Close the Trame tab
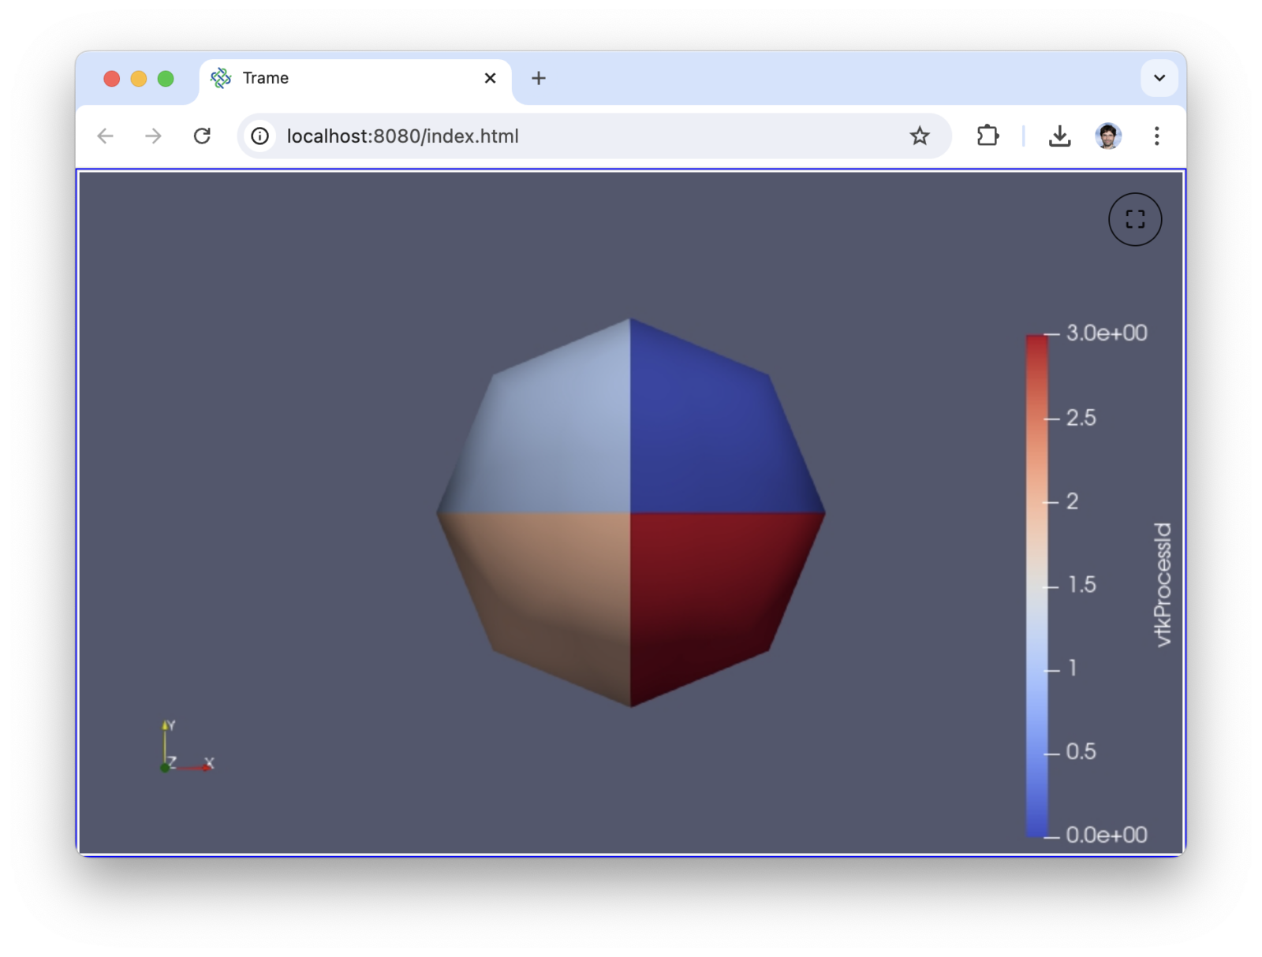The image size is (1262, 957). tap(490, 78)
